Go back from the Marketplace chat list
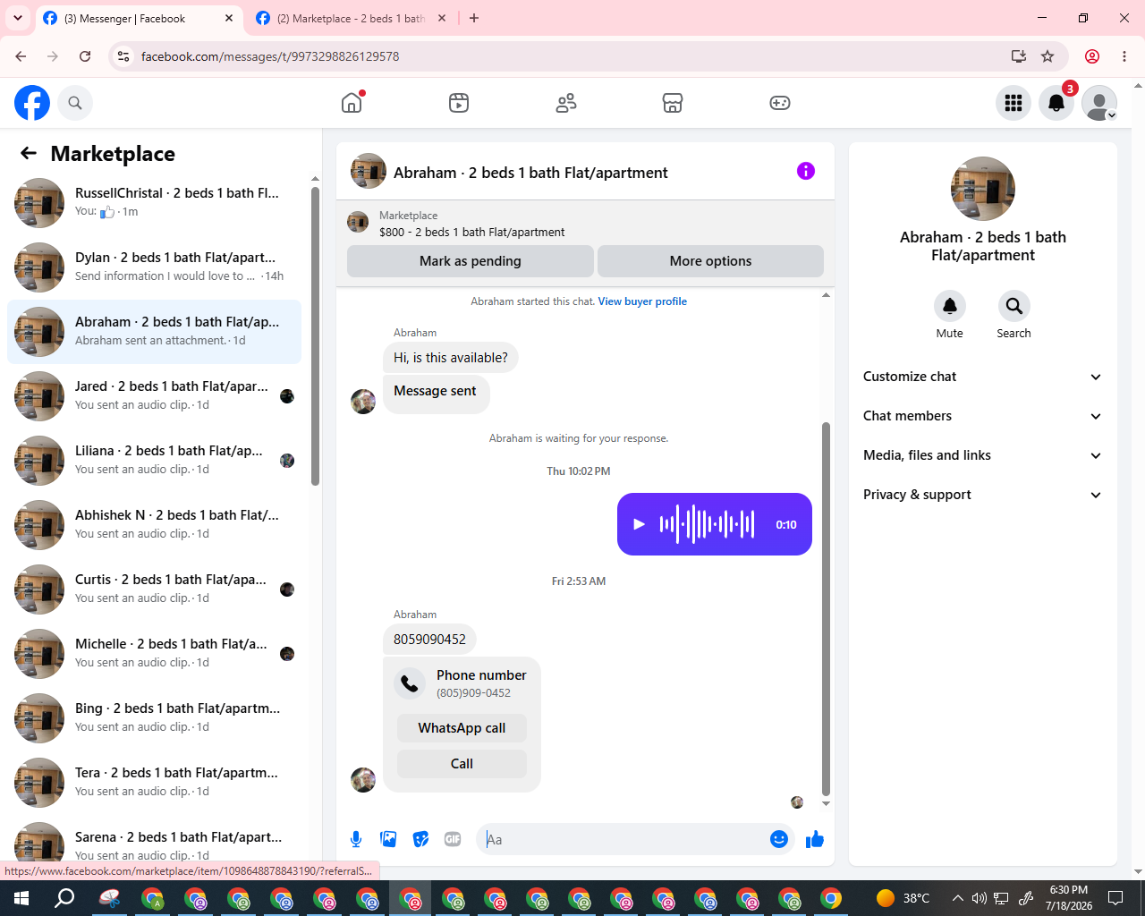 coord(29,154)
